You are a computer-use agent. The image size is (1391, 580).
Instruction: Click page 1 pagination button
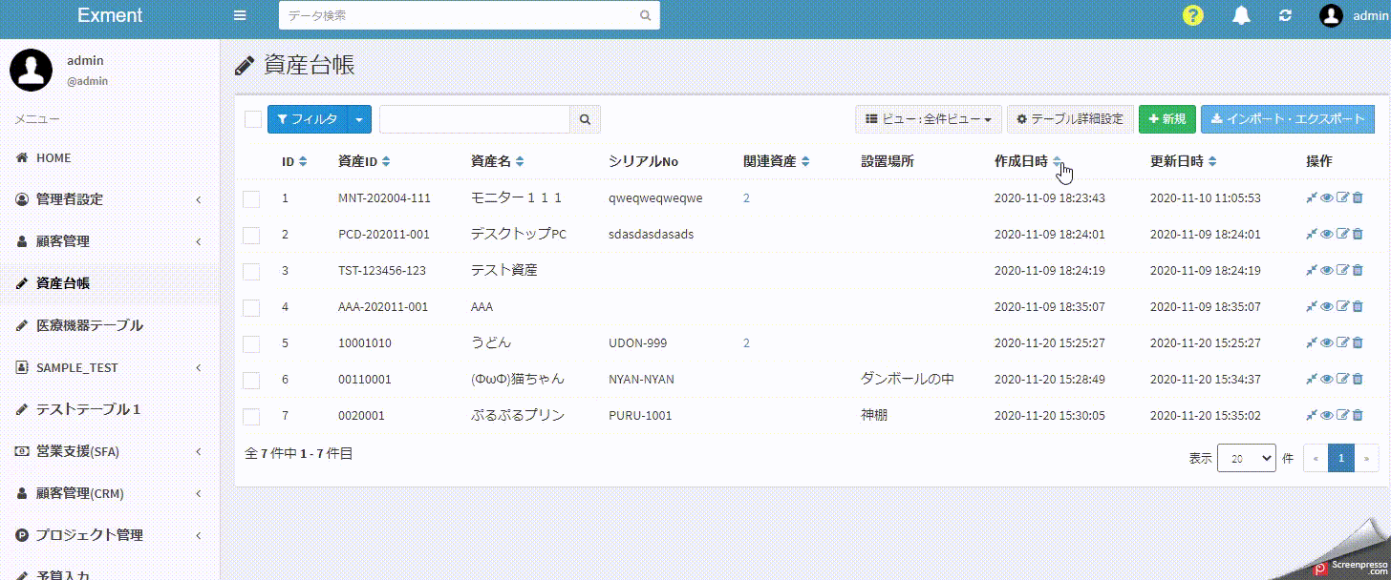pos(1341,458)
